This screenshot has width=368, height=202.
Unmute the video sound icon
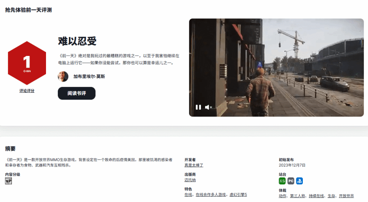[x=209, y=107]
